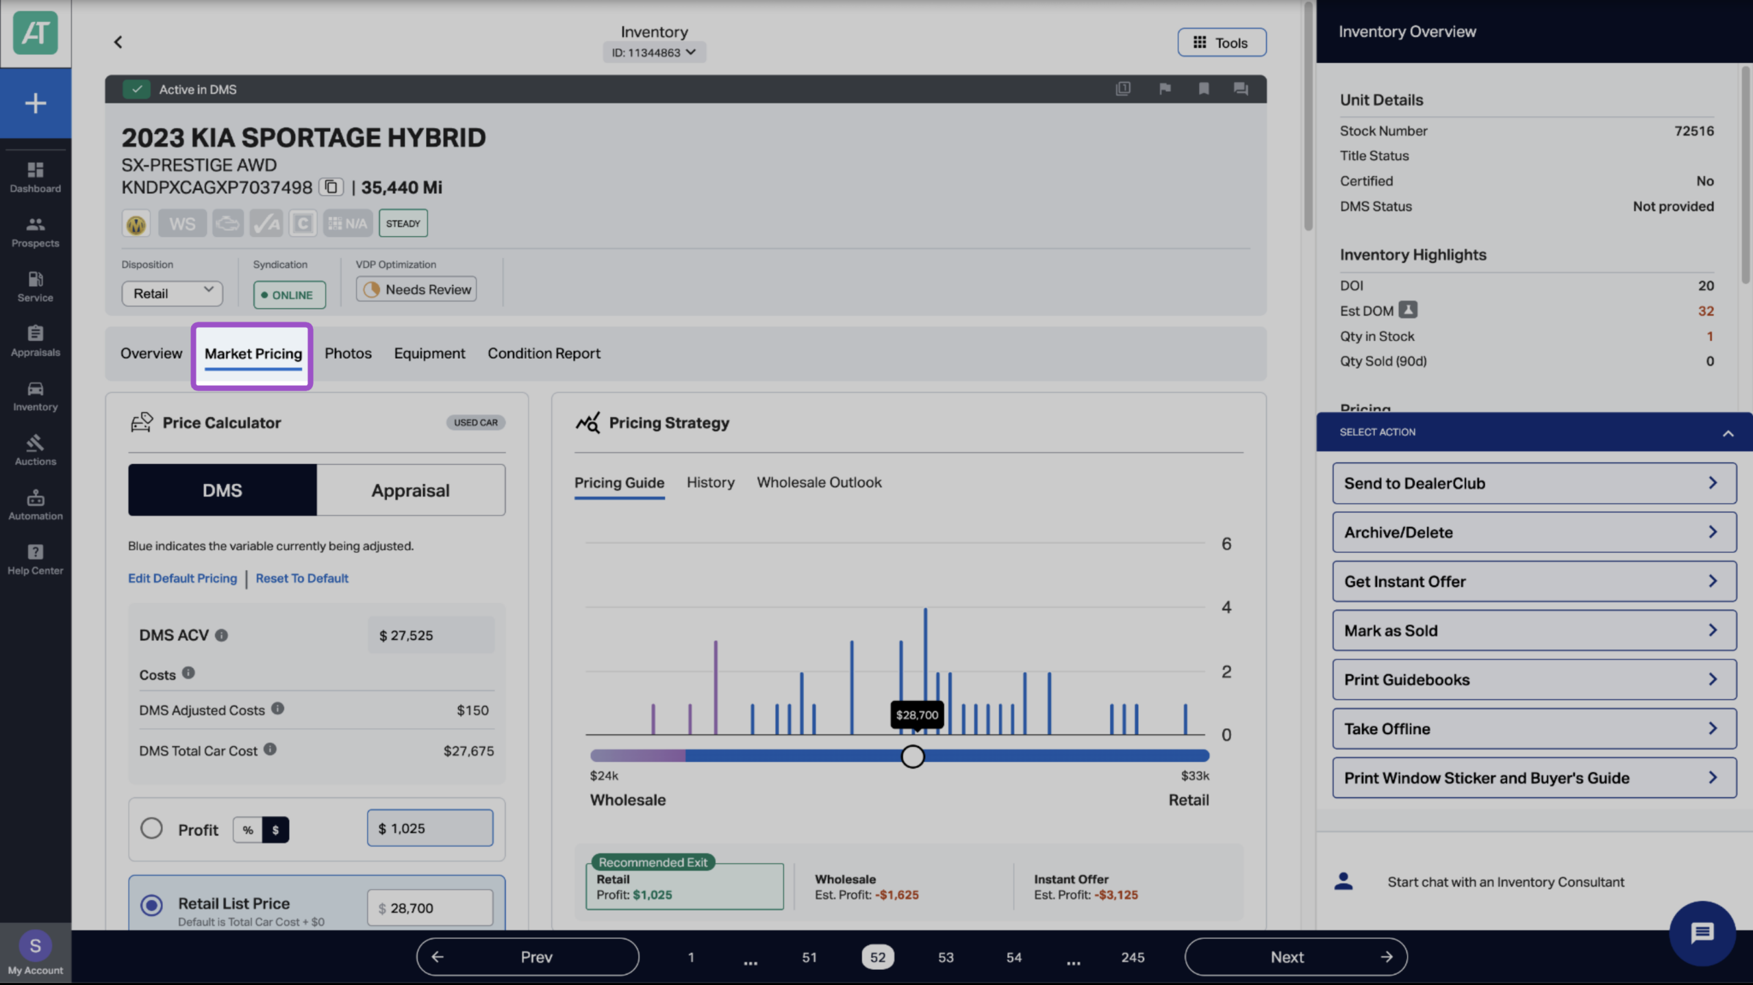The height and width of the screenshot is (985, 1753).
Task: Go to Next inventory item
Action: point(1296,957)
